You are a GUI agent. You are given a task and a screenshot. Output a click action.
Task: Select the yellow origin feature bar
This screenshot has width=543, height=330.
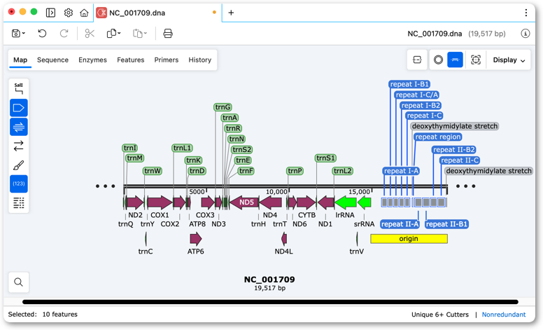tap(409, 238)
